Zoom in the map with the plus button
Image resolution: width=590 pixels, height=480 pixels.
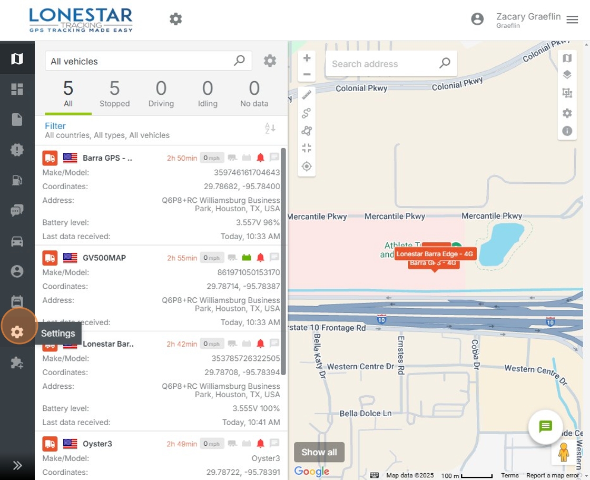click(307, 57)
